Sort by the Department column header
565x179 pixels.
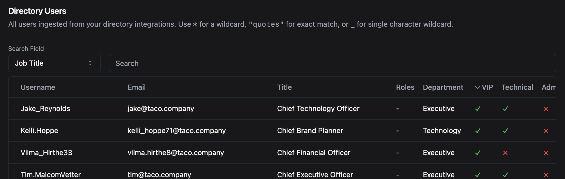point(443,87)
